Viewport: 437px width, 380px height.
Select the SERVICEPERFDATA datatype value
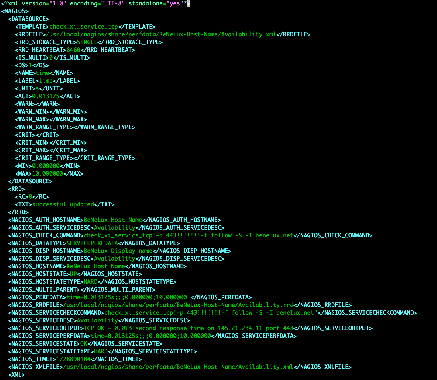pos(92,243)
